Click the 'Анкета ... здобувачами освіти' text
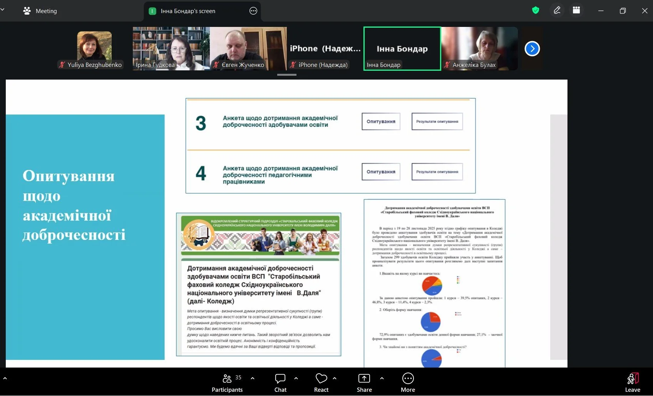The image size is (653, 396). (x=280, y=121)
